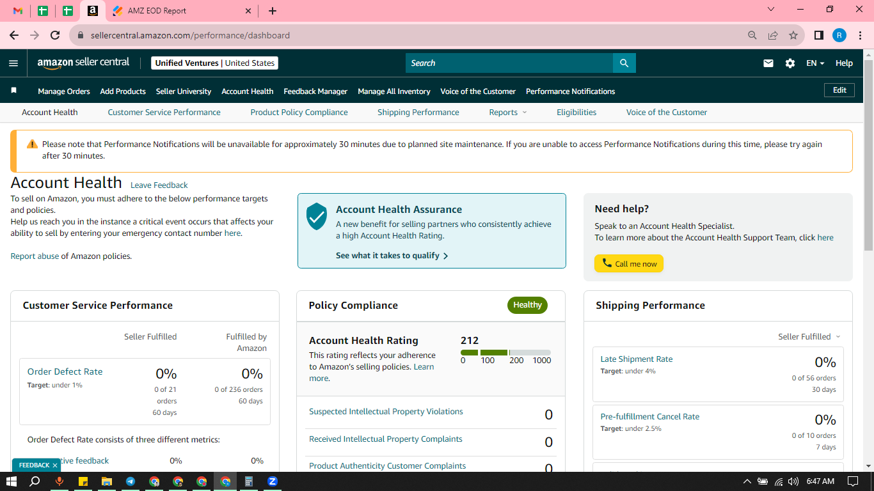
Task: Click the emergency contact number here link
Action: click(x=232, y=233)
